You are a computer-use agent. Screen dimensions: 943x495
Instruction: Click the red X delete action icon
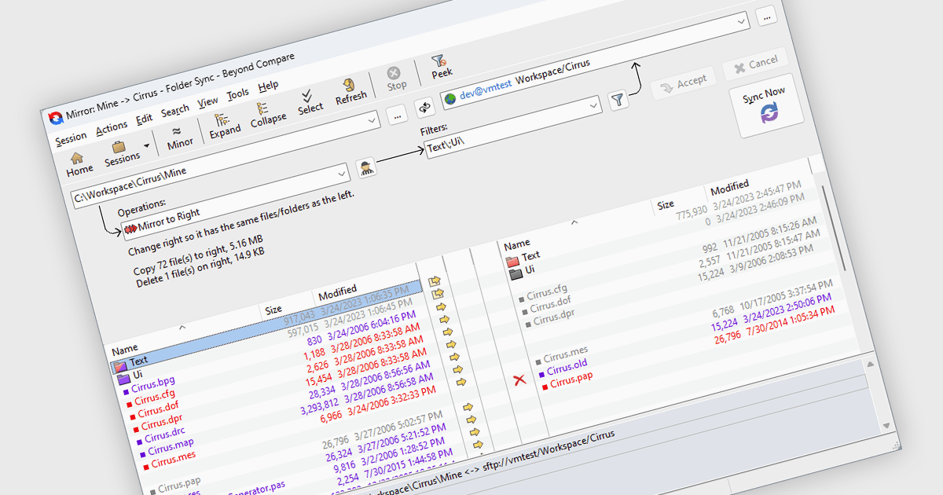coord(519,380)
